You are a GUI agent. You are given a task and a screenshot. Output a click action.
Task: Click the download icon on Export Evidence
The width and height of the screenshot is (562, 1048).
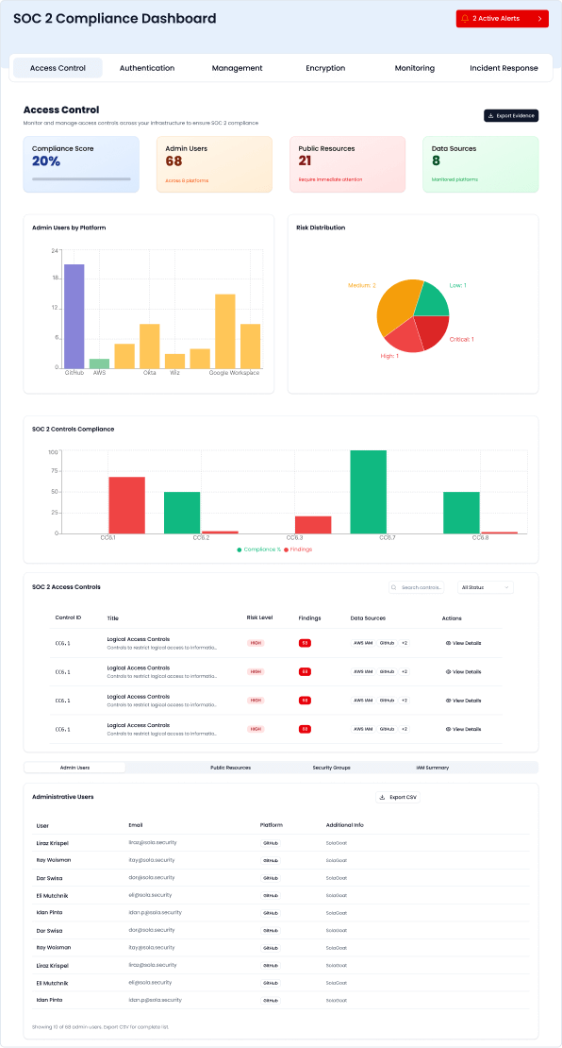pyautogui.click(x=491, y=115)
